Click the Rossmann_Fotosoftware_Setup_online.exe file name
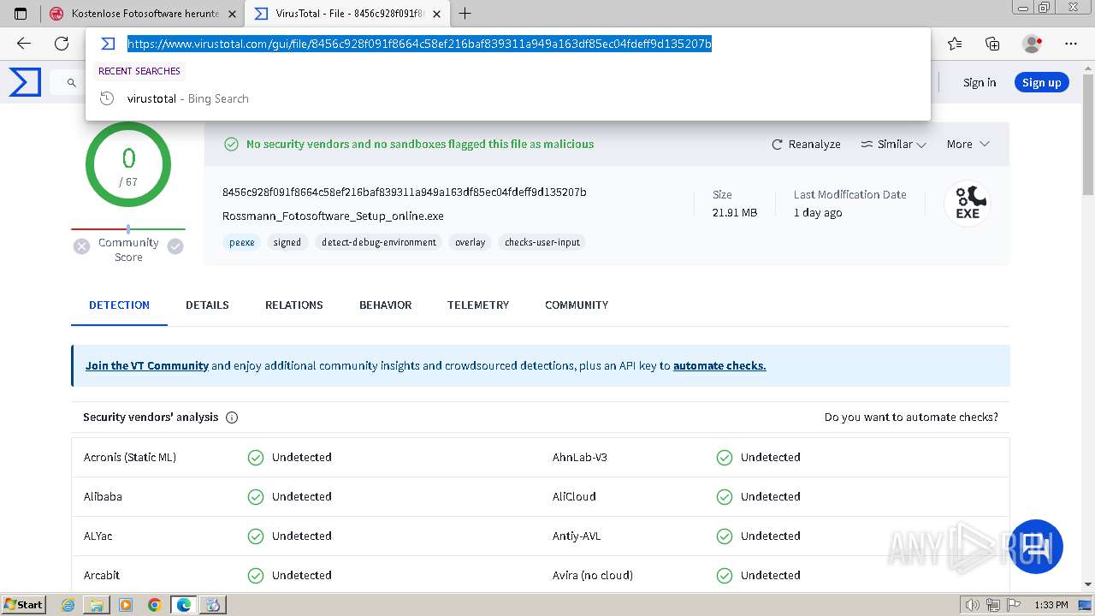Screen dimensions: 1095x616 [333, 216]
